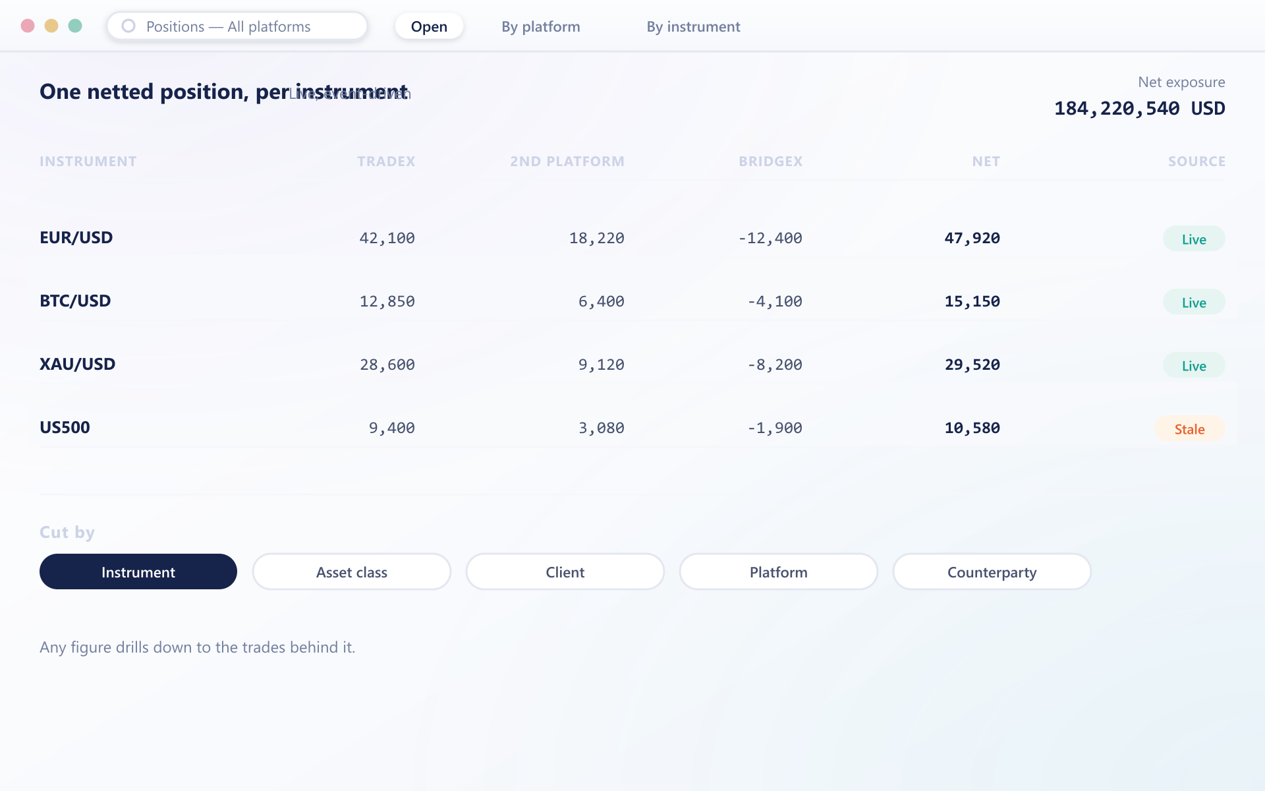Screen dimensions: 1265x791
Task: Click the search circle icon in address field
Action: click(128, 26)
